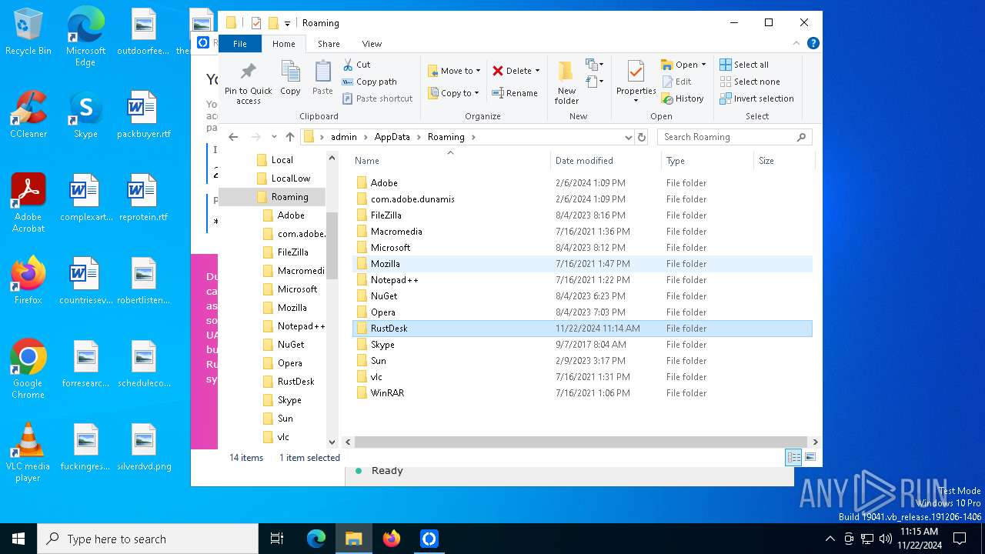
Task: Open Firefox from the taskbar
Action: tap(392, 539)
